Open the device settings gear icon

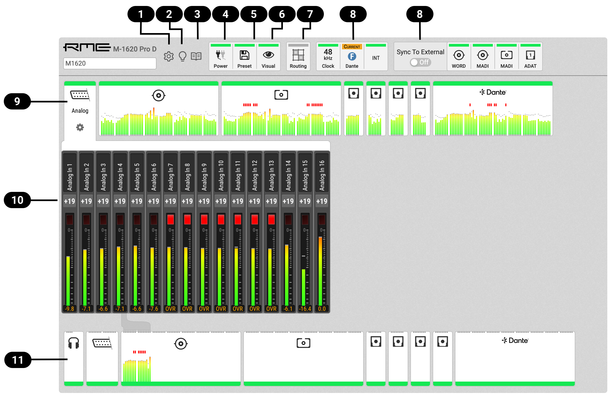168,56
